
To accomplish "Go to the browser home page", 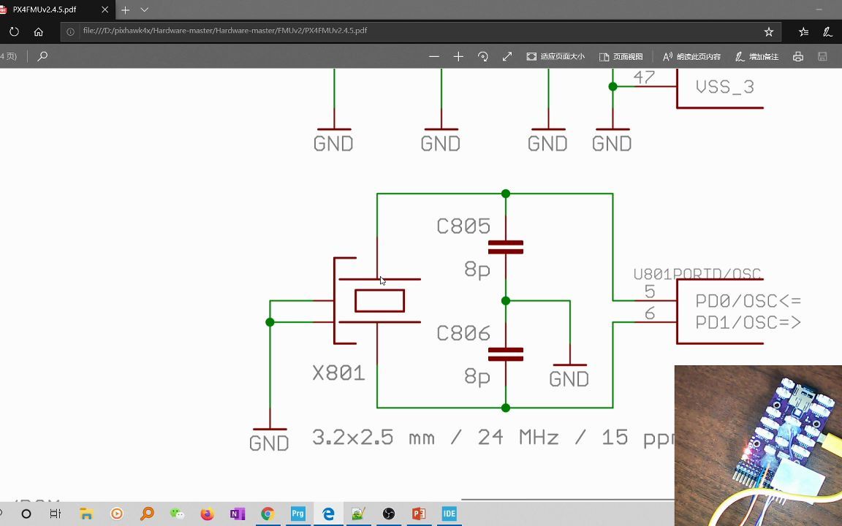I will pos(37,30).
